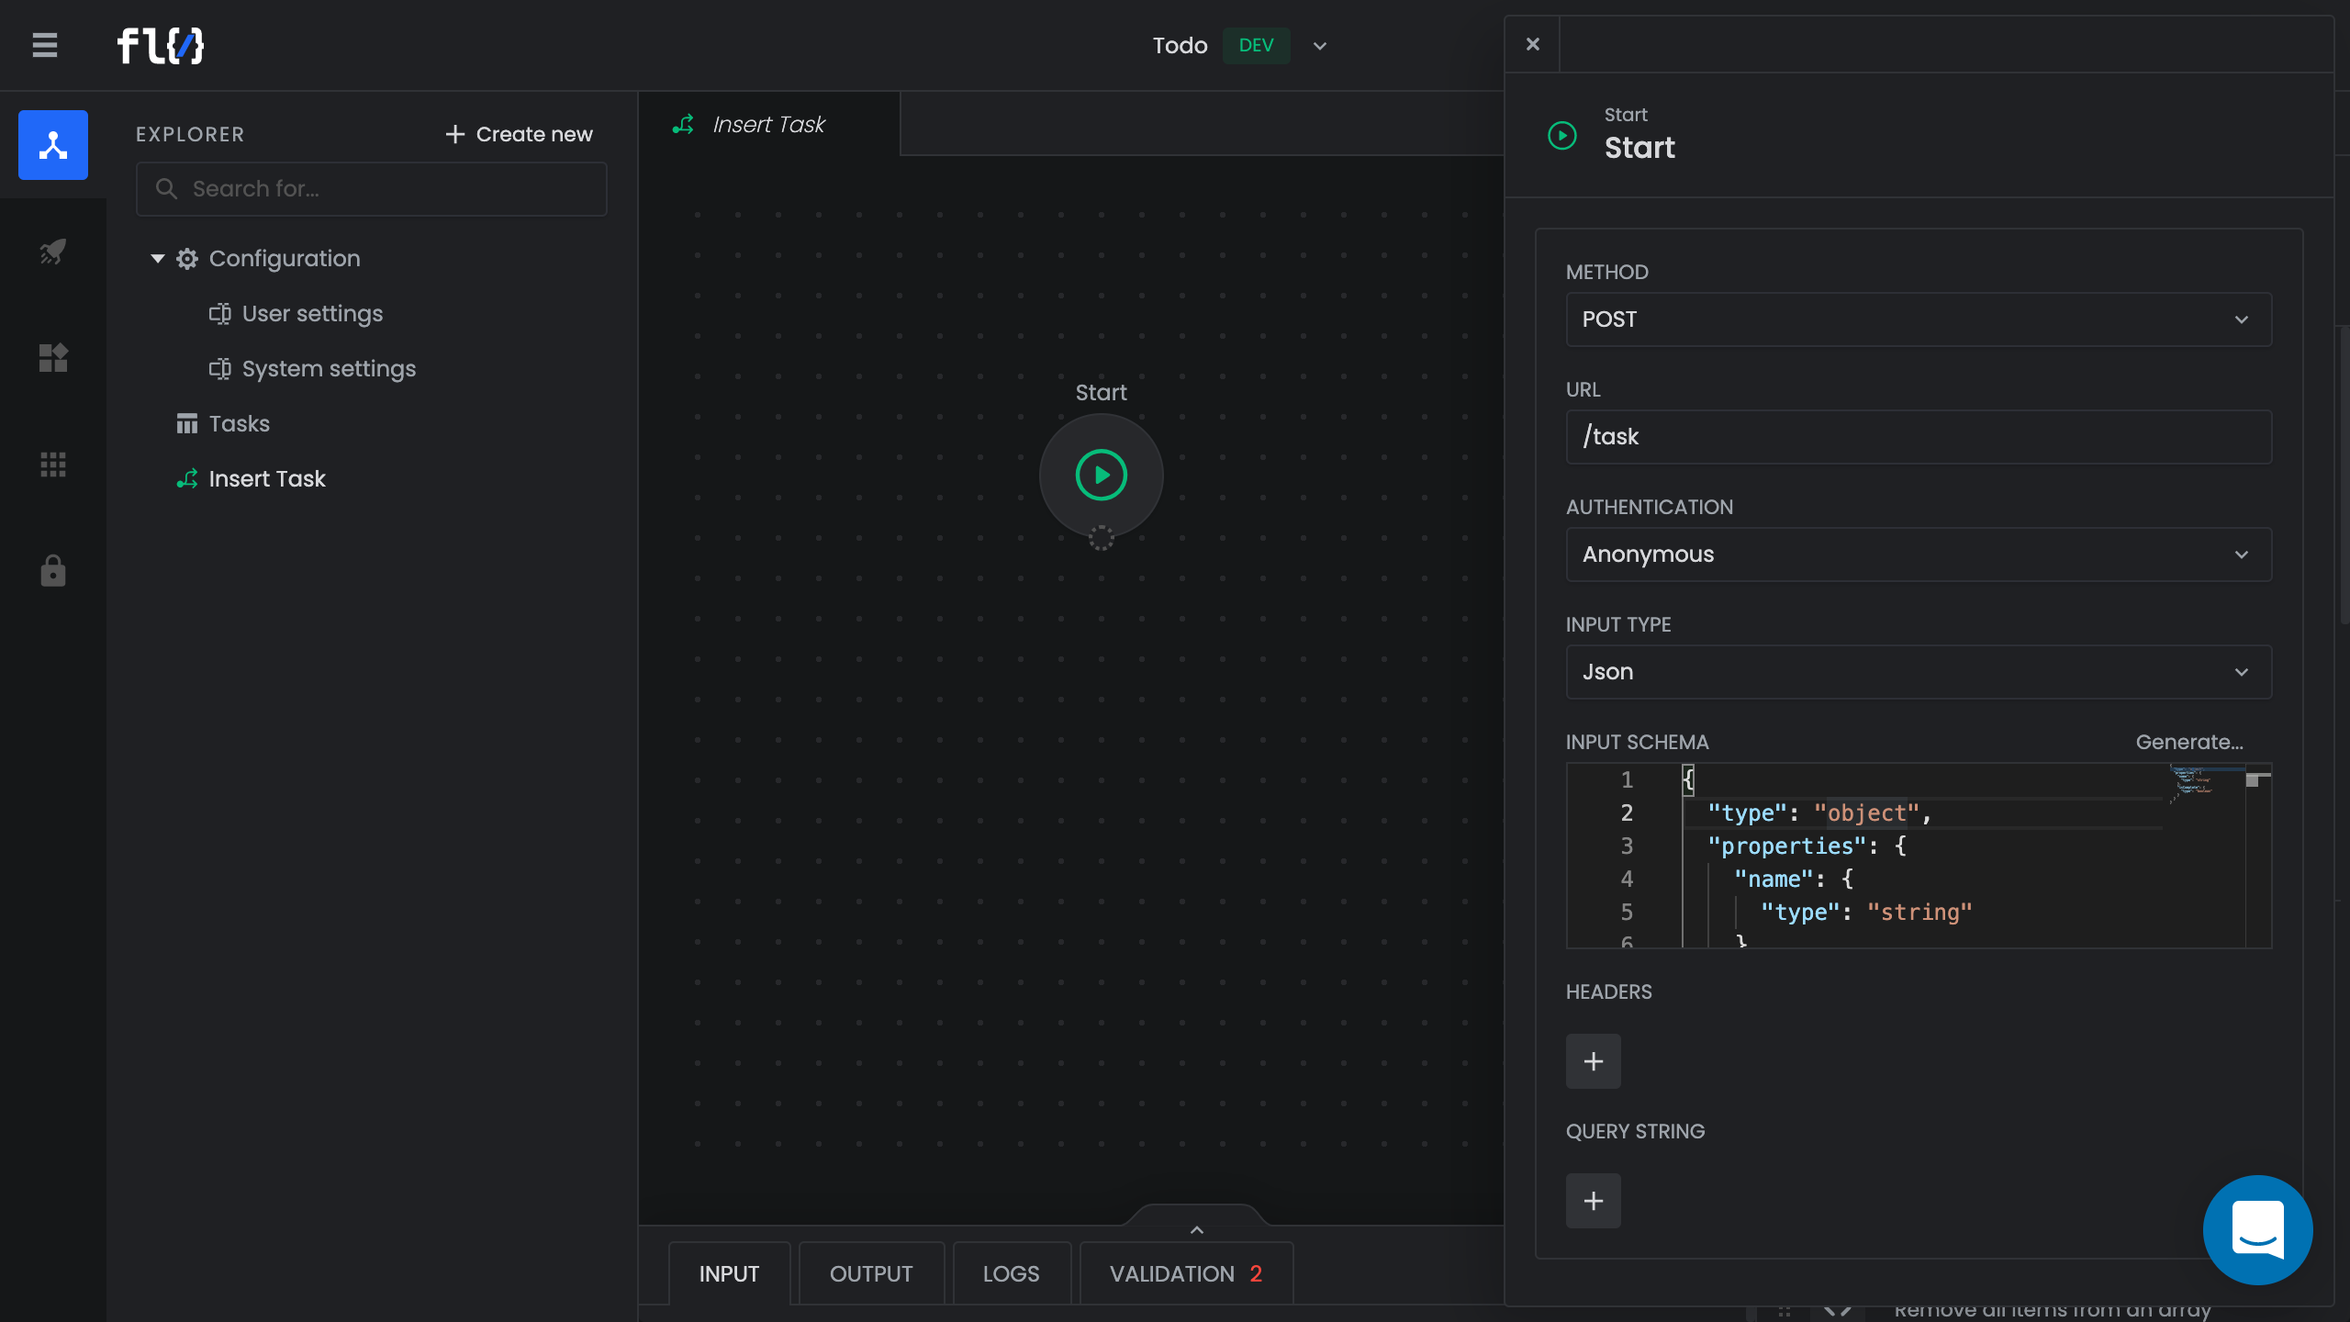Select Insert Task in explorer

click(267, 479)
